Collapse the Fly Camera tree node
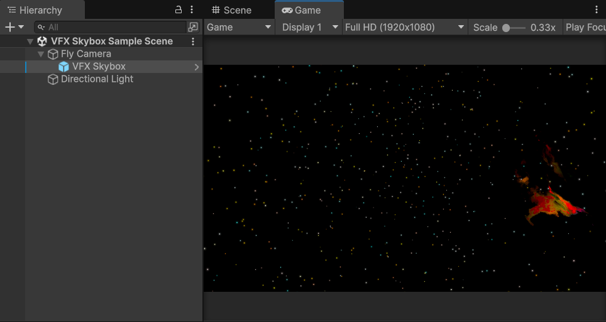This screenshot has height=322, width=606. 41,54
